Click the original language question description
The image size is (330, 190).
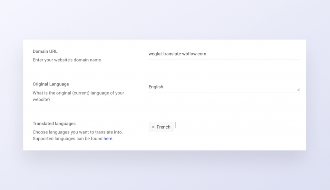[78, 96]
